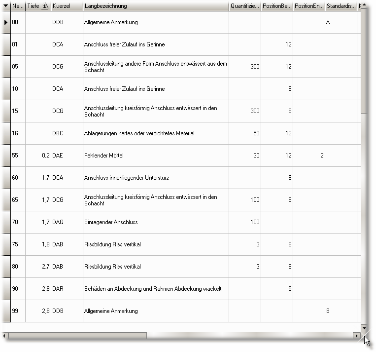Click the vertical scrollbar up arrow
The image size is (376, 352).
tap(364, 5)
